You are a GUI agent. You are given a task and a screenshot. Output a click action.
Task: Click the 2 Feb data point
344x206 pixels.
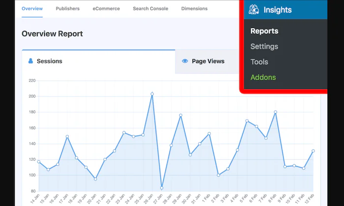[x=219, y=175]
